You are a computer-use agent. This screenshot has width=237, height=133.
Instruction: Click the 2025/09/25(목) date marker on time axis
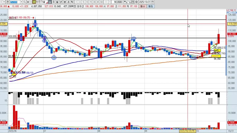188,131
